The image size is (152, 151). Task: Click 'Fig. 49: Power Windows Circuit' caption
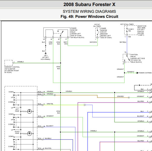tap(89, 17)
